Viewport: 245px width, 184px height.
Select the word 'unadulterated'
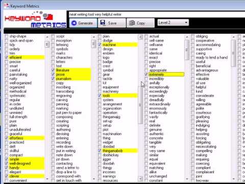coord(20,129)
